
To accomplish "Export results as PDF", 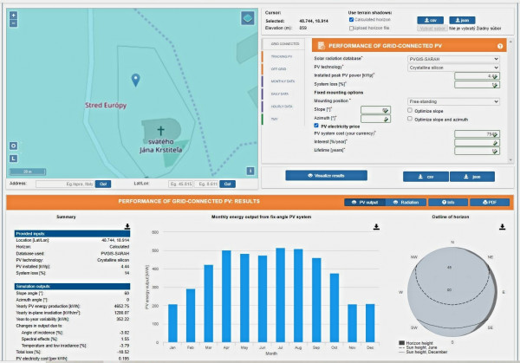I will (490, 202).
